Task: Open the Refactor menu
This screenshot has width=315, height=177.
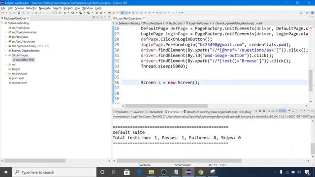Action: pos(31,8)
